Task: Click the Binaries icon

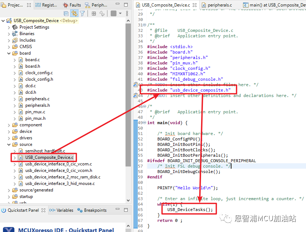Action: 15,34
